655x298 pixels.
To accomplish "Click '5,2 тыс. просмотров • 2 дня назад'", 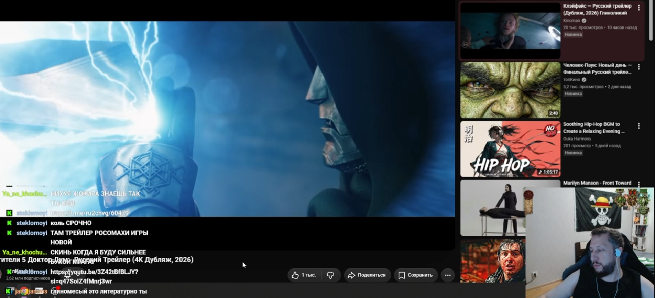I will pos(597,87).
